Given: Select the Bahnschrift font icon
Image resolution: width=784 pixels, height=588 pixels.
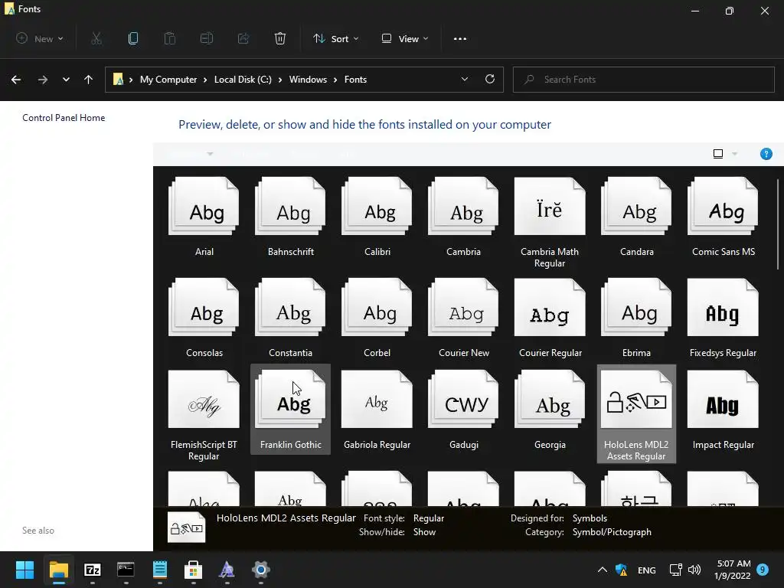Looking at the screenshot, I should tap(290, 207).
